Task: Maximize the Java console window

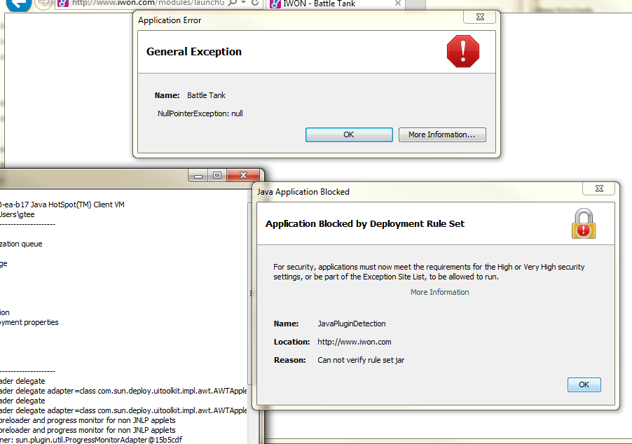Action: click(x=217, y=176)
